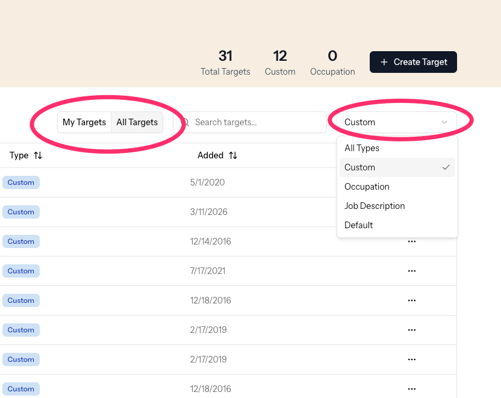Choose Occupation from the filter menu

(x=397, y=187)
